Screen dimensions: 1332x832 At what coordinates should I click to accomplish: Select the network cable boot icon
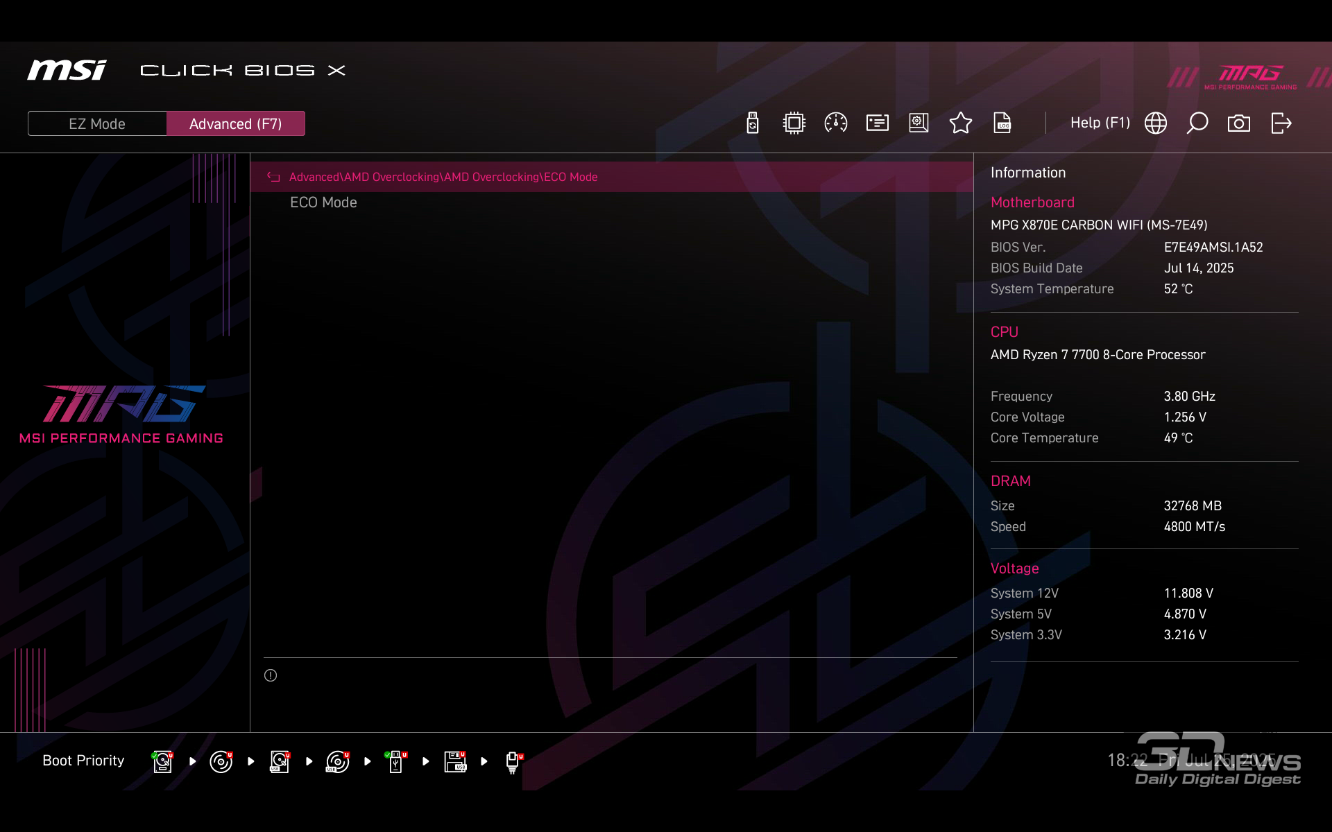[513, 762]
